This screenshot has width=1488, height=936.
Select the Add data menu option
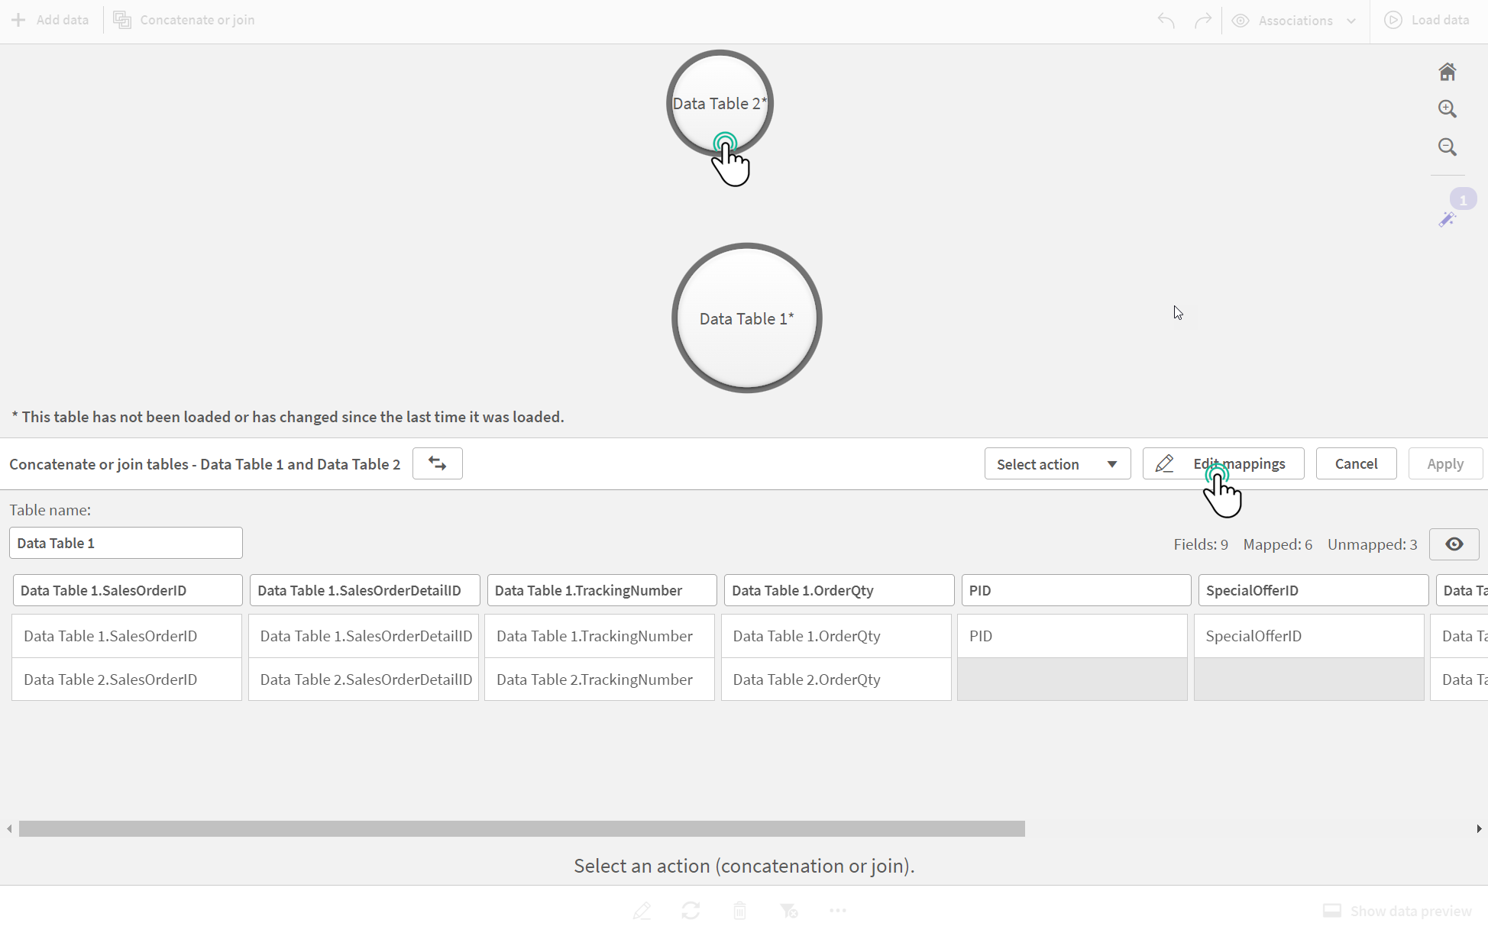click(x=50, y=19)
